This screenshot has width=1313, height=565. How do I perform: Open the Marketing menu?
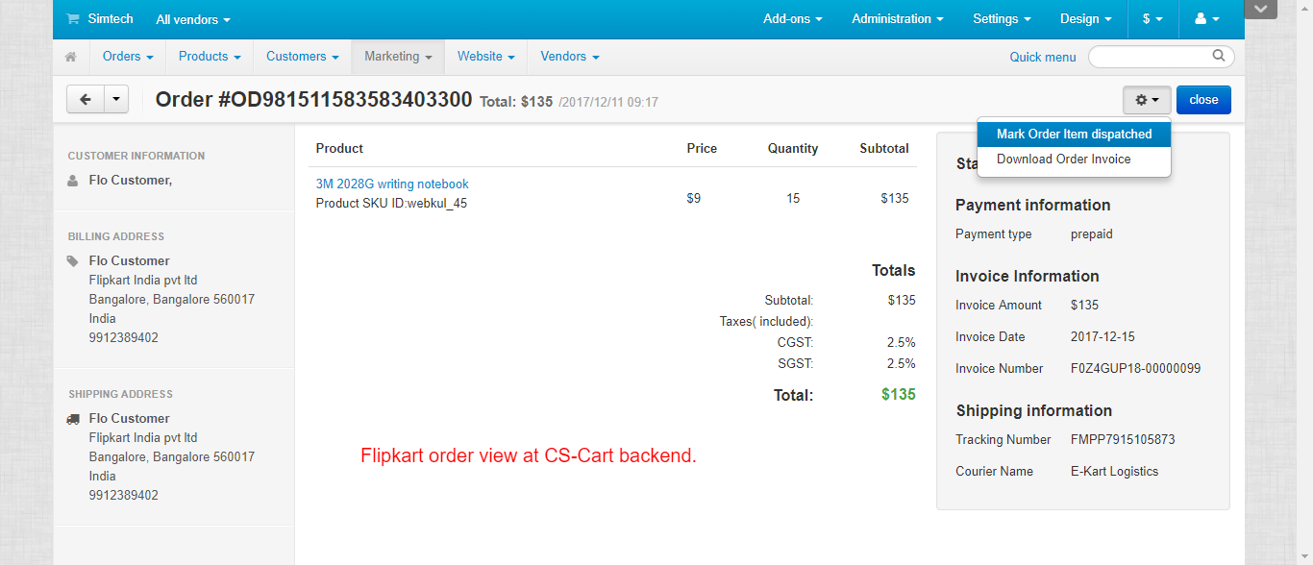point(398,57)
